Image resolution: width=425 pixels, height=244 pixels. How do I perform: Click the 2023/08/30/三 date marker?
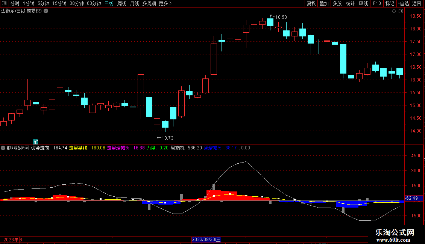[206, 239]
